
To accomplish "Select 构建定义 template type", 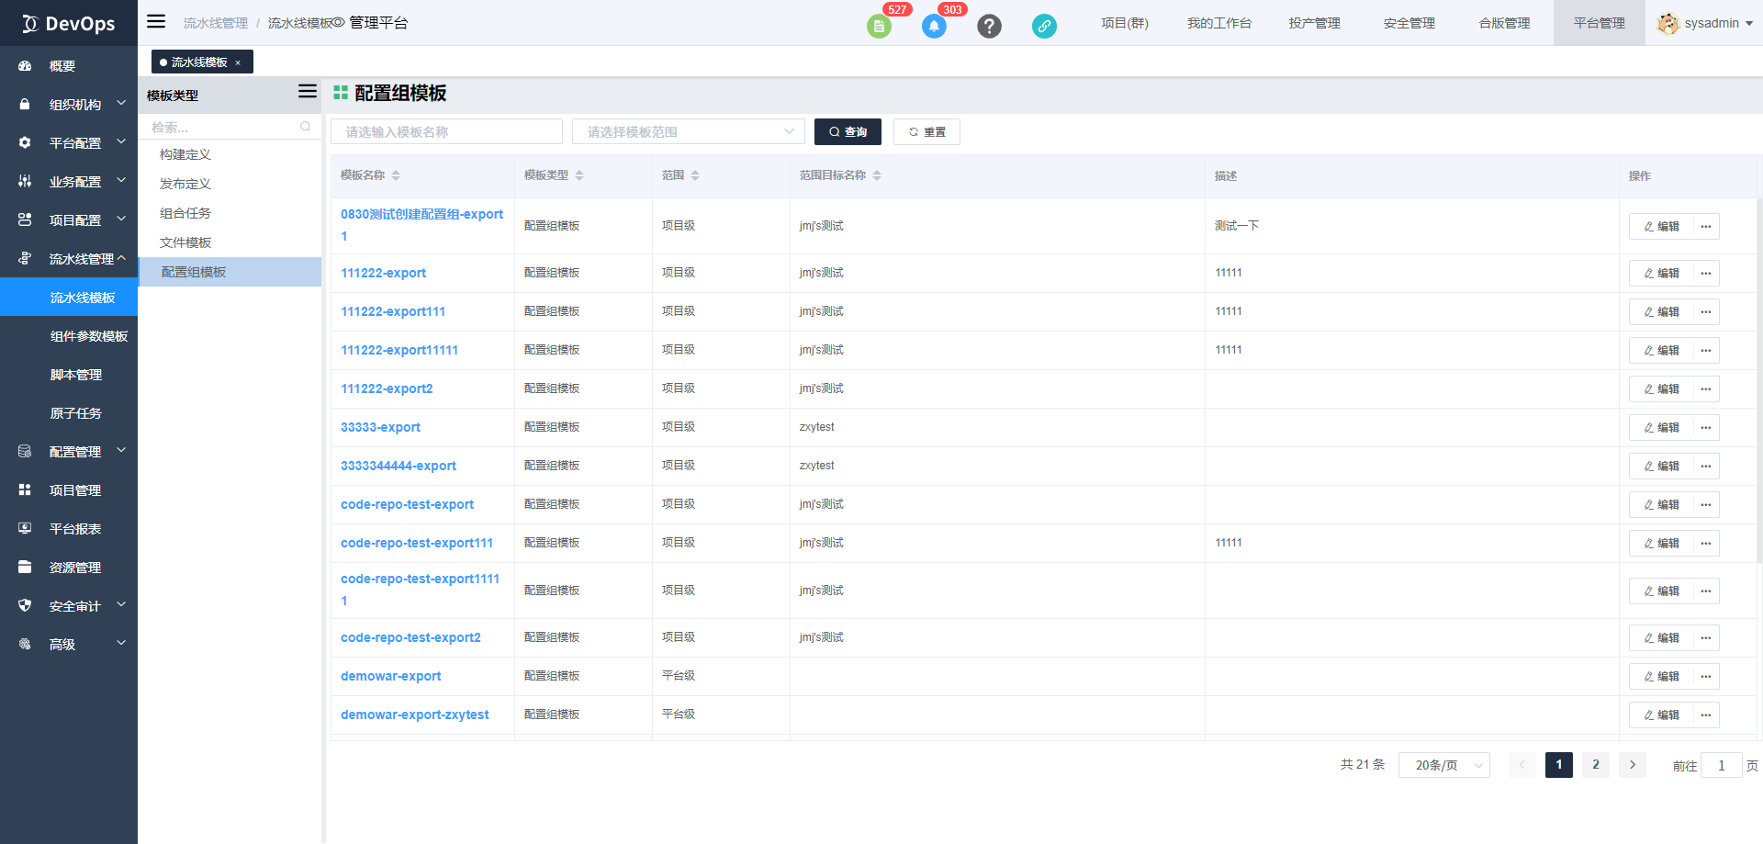I will tap(185, 154).
